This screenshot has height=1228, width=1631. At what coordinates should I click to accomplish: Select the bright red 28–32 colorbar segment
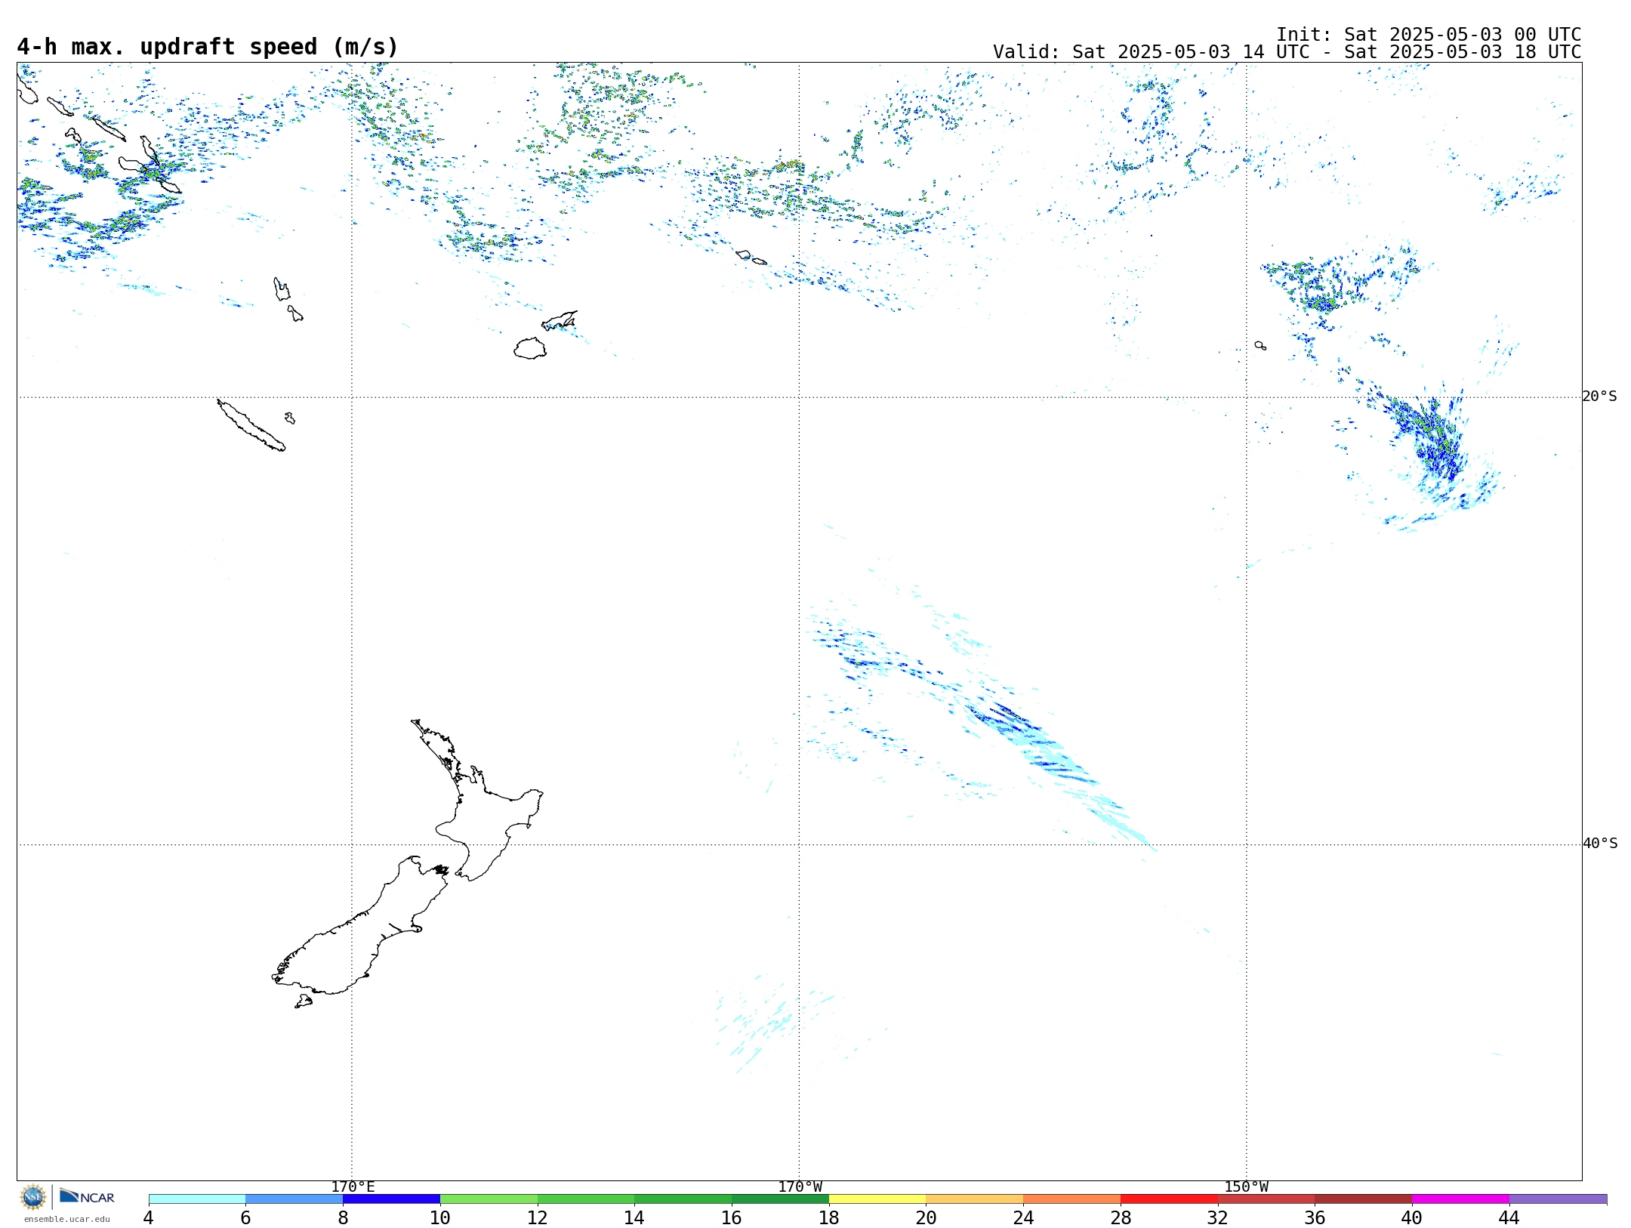[1169, 1199]
